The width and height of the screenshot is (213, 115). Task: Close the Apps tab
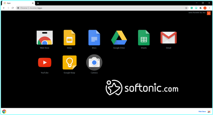(33, 3)
